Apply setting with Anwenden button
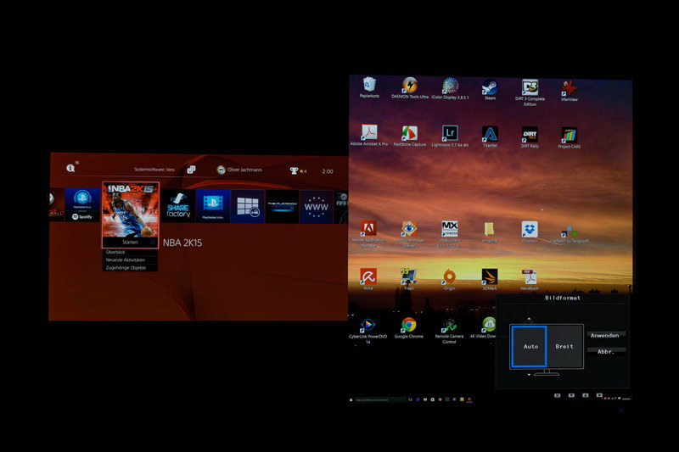 605,336
